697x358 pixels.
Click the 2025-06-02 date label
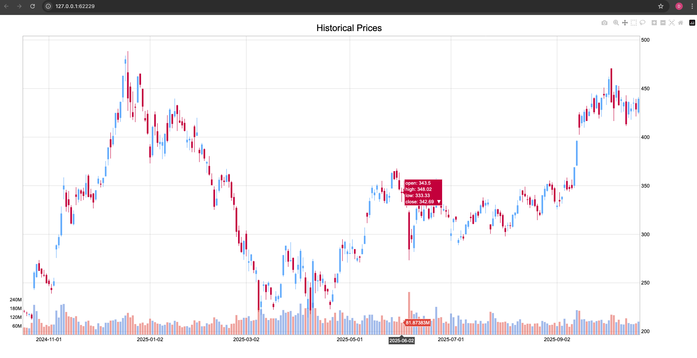[402, 340]
